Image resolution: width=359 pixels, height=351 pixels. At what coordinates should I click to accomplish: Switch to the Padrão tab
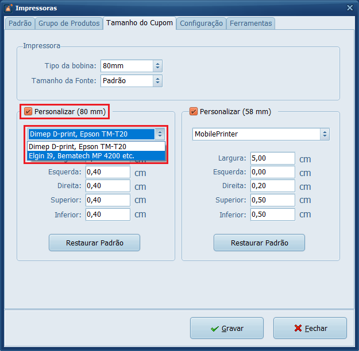[20, 24]
